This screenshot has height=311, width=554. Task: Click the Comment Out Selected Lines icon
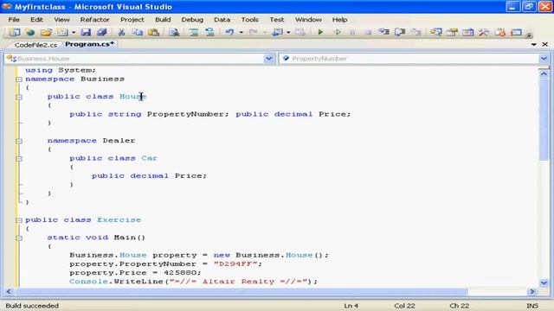point(194,33)
